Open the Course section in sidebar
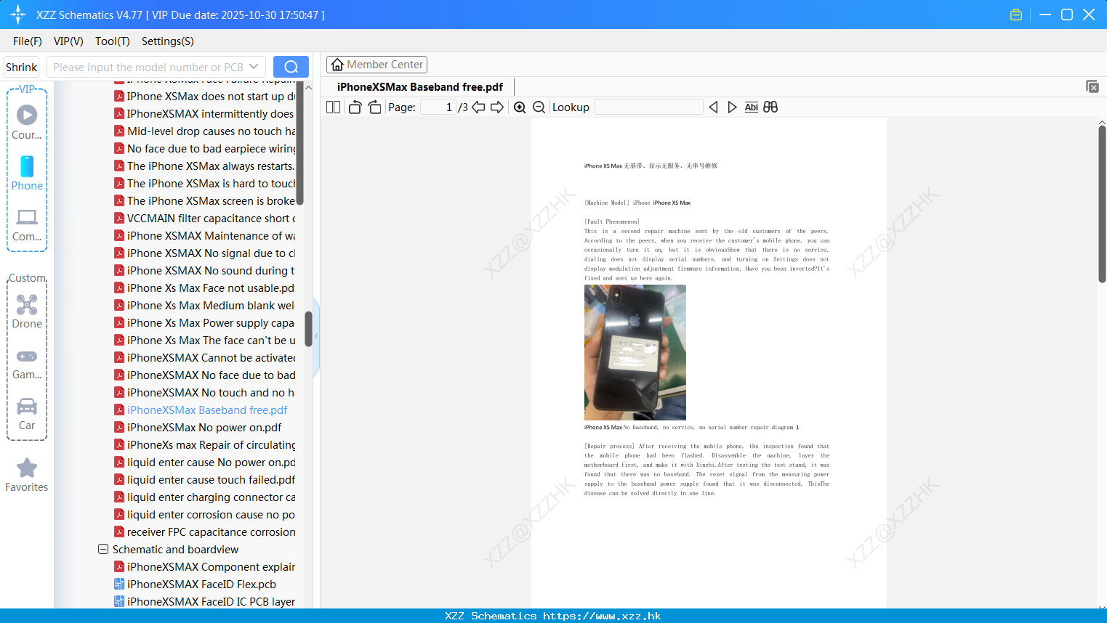The image size is (1107, 623). pyautogui.click(x=27, y=123)
